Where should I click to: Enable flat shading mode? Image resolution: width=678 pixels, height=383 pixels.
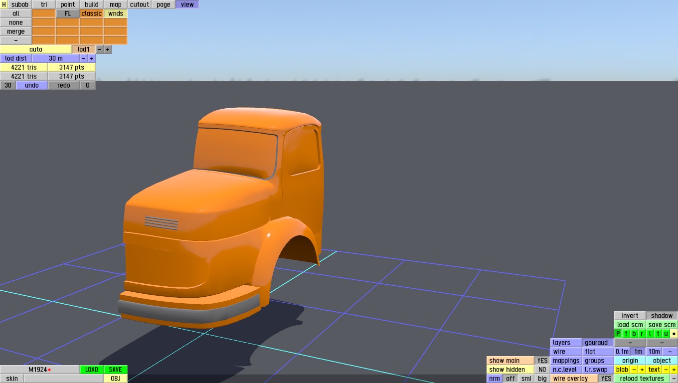tap(598, 352)
